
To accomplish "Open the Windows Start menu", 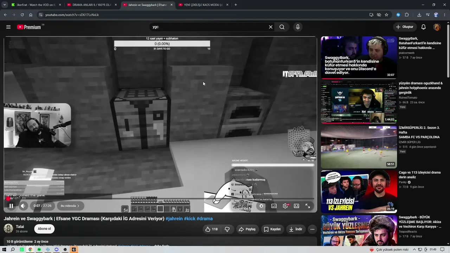I will point(4,249).
